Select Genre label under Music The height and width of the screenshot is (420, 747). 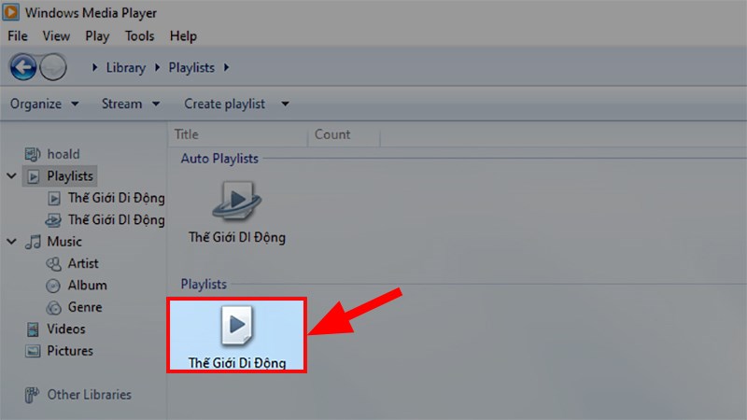coord(85,307)
